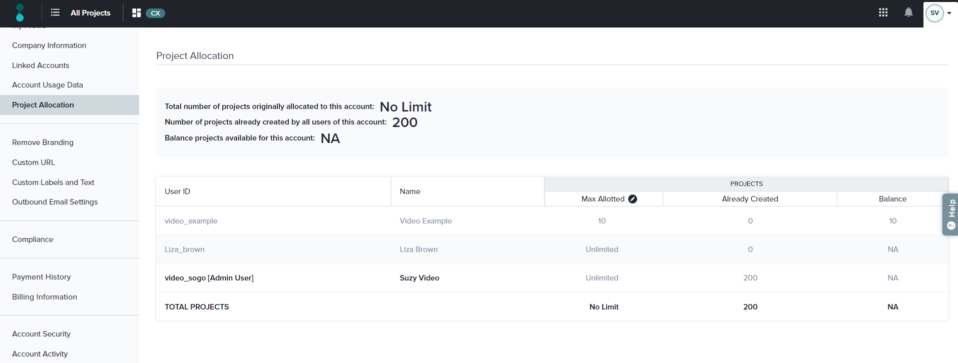The image size is (958, 363).
Task: Open the Remove Branding option
Action: [x=43, y=142]
